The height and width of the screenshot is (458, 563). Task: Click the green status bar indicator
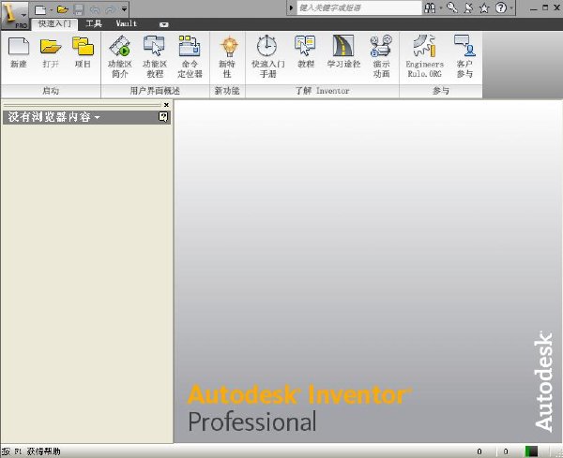pos(531,451)
